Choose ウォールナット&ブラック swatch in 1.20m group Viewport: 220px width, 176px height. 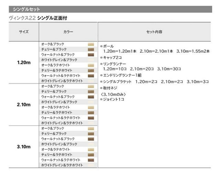click(x=91, y=55)
